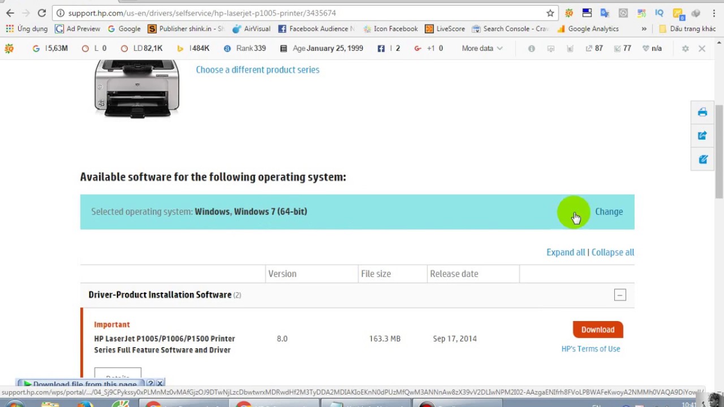Screen dimensions: 724x407
Task: Open the Google bookmark
Action: coord(124,29)
